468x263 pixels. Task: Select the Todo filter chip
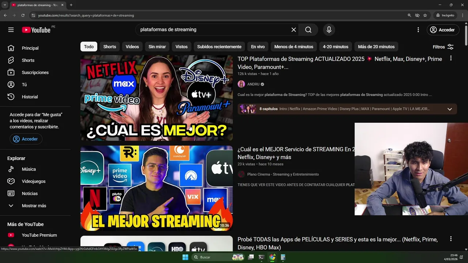tap(89, 47)
